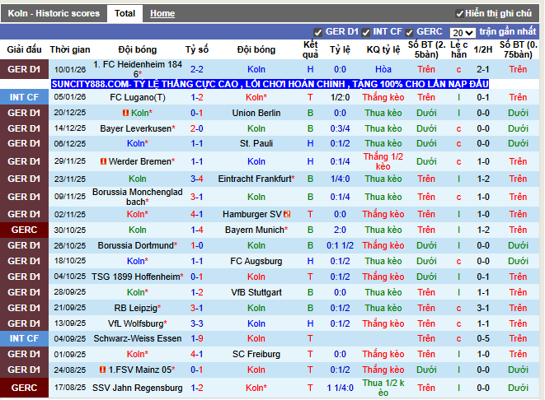Click the 3-4 score versus Eintracht Frankfurt
Image resolution: width=545 pixels, height=400 pixels.
pyautogui.click(x=197, y=179)
